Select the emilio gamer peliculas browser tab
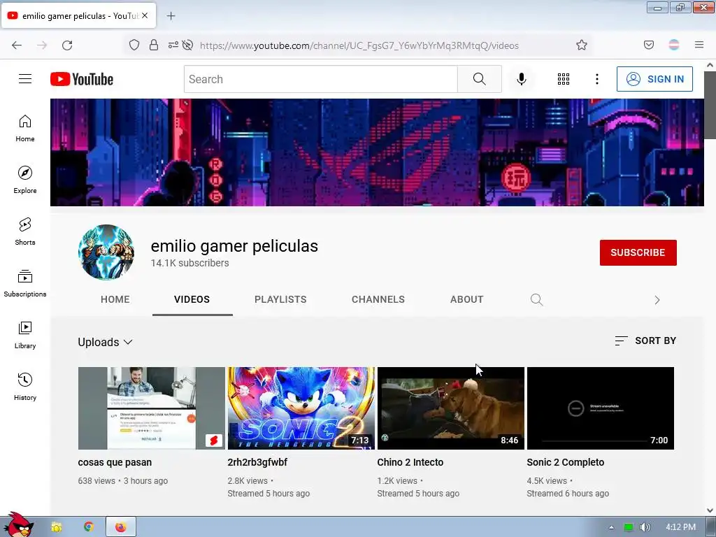This screenshot has height=537, width=716. point(78,15)
